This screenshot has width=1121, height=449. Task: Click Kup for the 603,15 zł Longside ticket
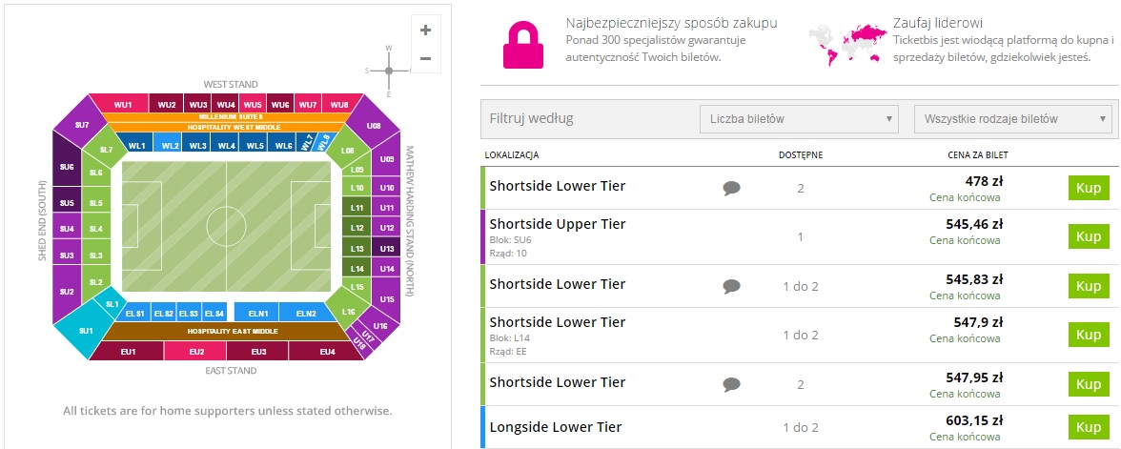point(1088,427)
